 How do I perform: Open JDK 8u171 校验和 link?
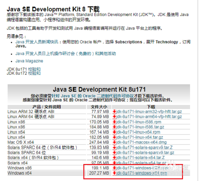(x=34, y=69)
